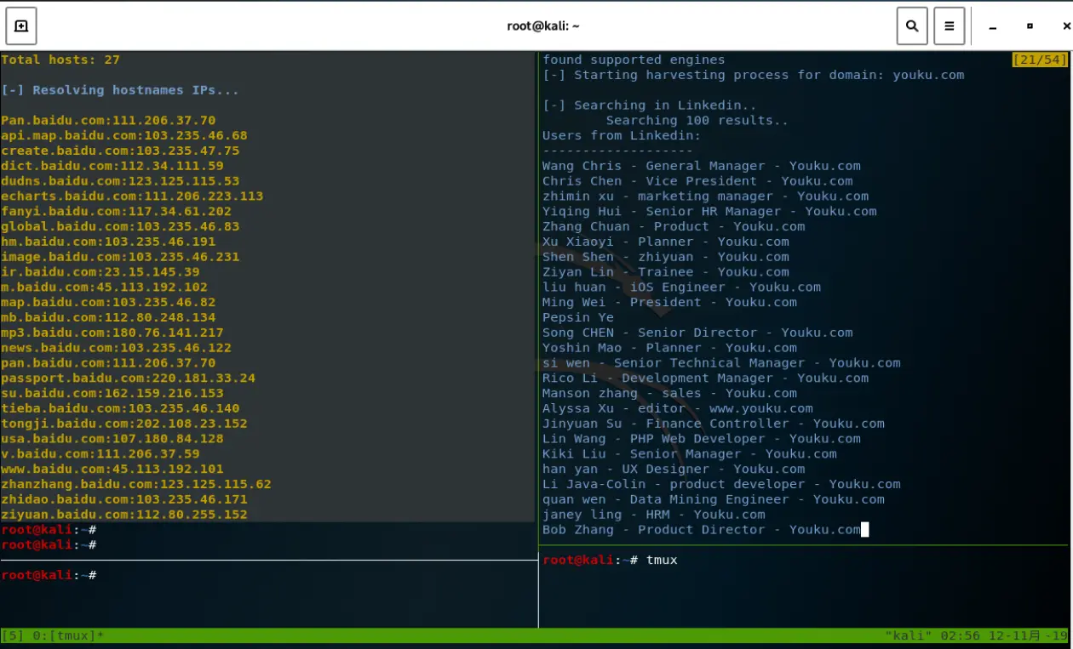This screenshot has width=1073, height=649.
Task: Select usa.baidu.com host line
Action: 112,439
